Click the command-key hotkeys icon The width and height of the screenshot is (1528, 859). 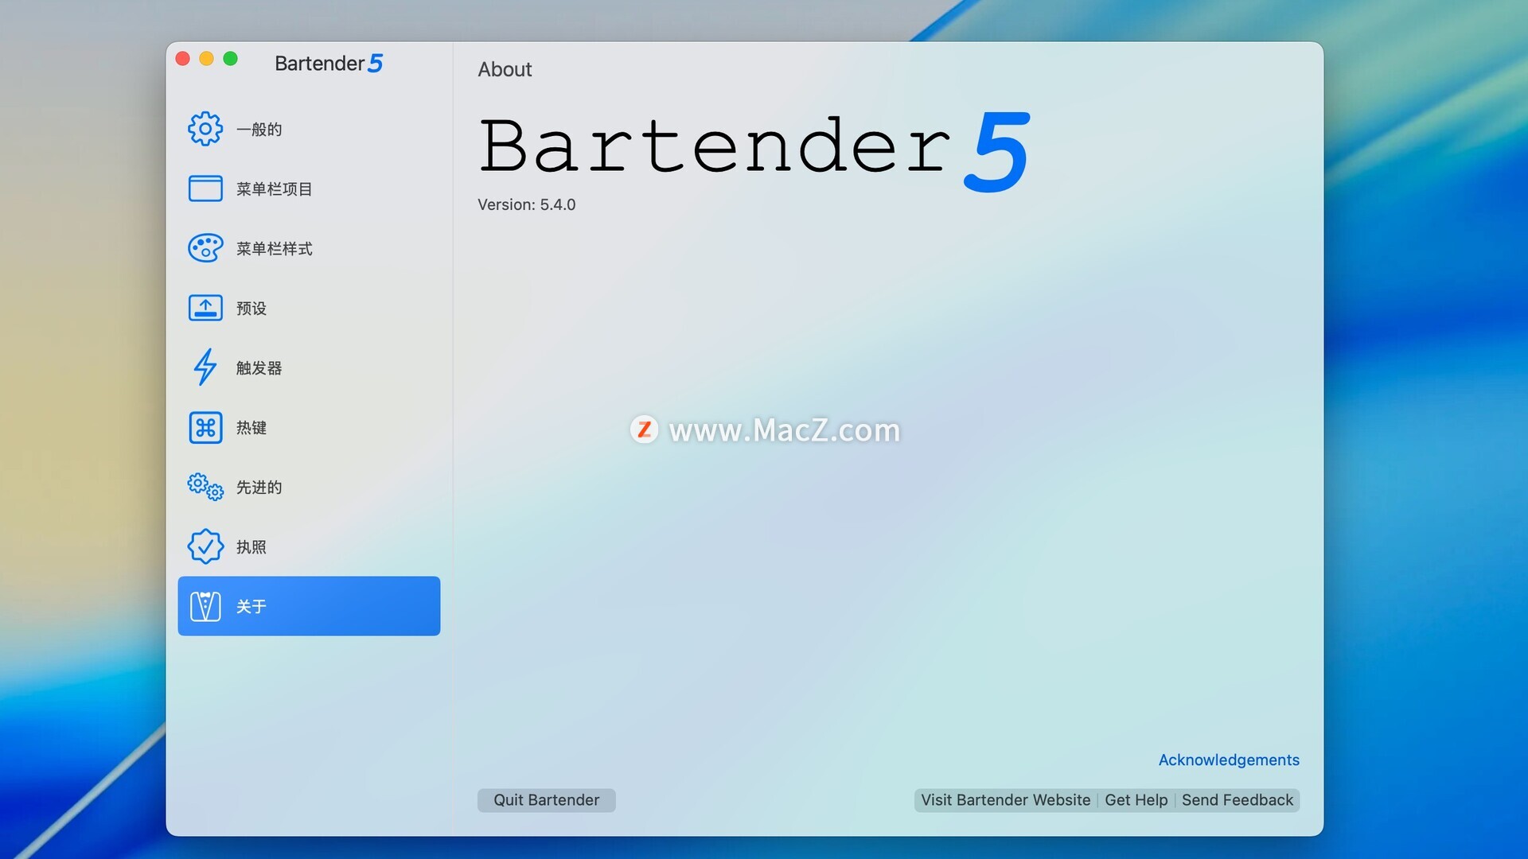pos(205,427)
